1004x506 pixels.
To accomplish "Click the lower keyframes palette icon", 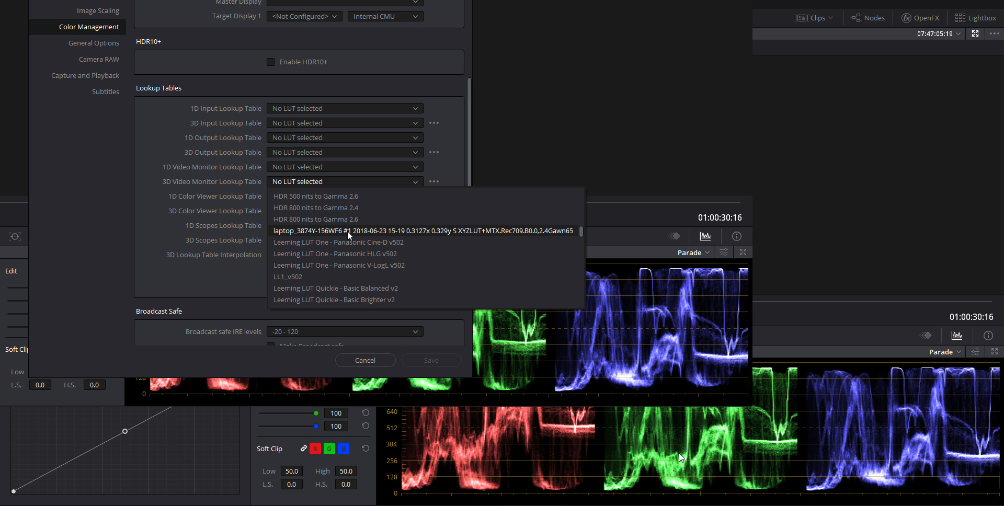I will [926, 336].
